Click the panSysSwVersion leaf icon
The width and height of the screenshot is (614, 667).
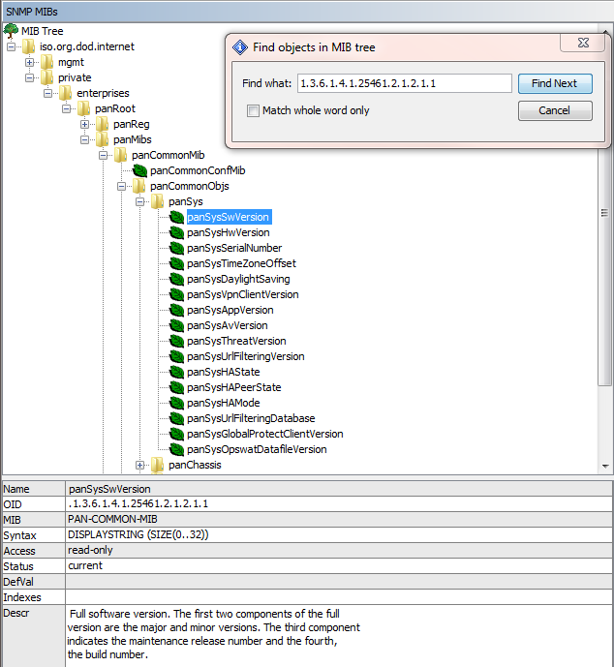coord(176,217)
